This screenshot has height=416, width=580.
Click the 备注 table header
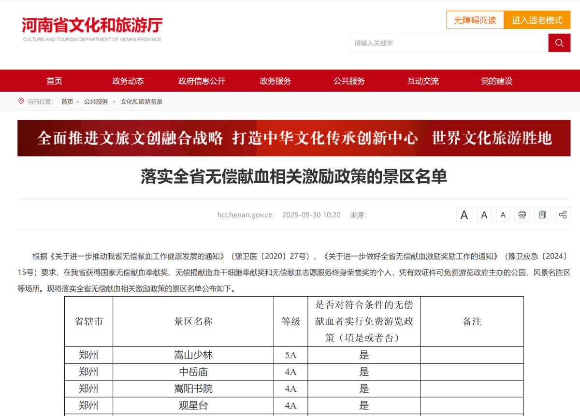tap(472, 321)
